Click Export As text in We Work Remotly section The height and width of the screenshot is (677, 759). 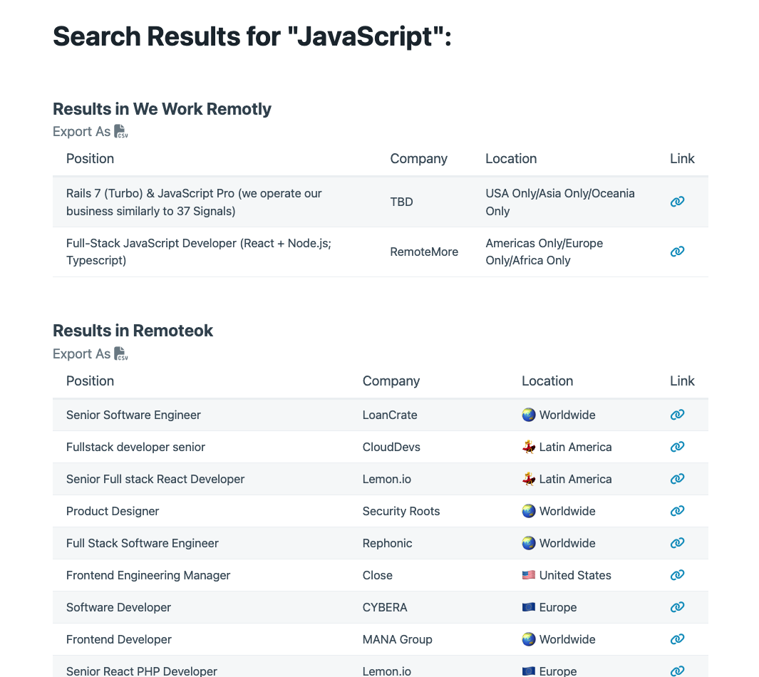click(81, 132)
